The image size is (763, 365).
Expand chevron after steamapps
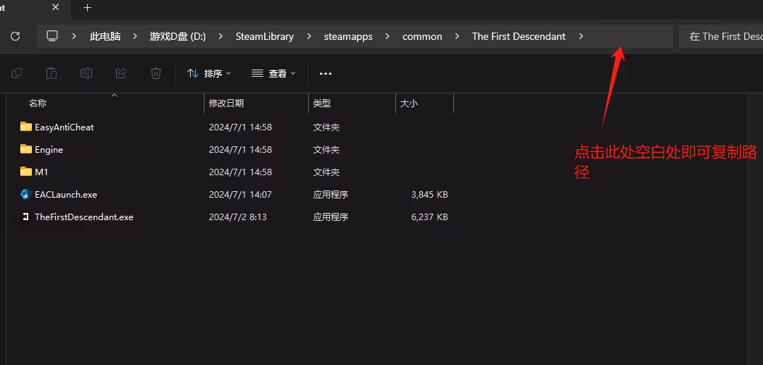point(387,36)
